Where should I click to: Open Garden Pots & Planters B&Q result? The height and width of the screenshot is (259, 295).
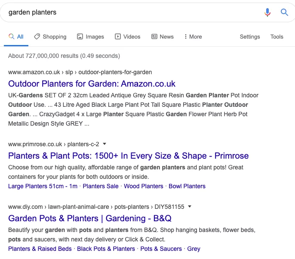pos(90,218)
